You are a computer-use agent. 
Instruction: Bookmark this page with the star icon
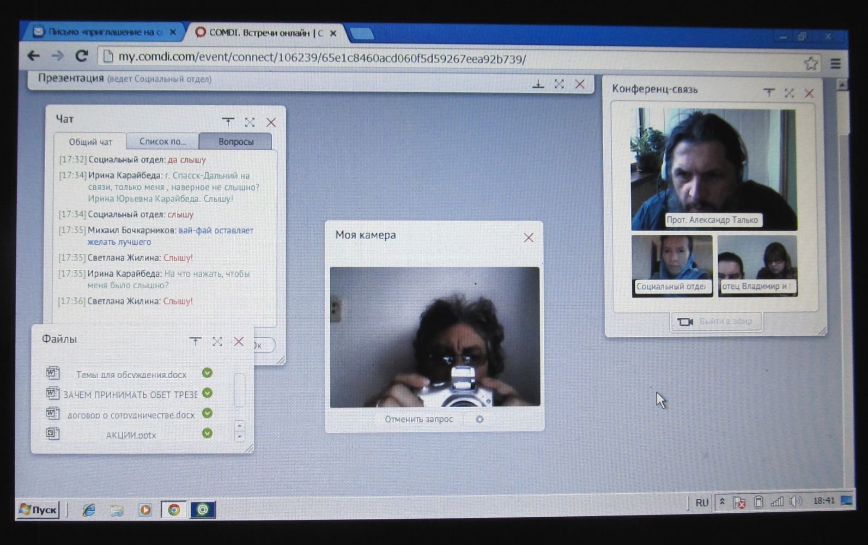coord(811,64)
